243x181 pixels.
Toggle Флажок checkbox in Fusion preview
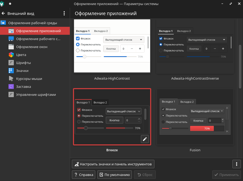163,109
